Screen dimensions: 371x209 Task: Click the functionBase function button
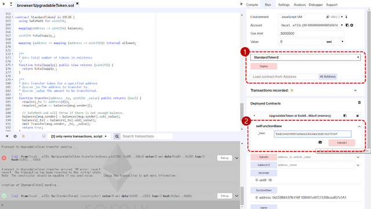pyautogui.click(x=264, y=190)
